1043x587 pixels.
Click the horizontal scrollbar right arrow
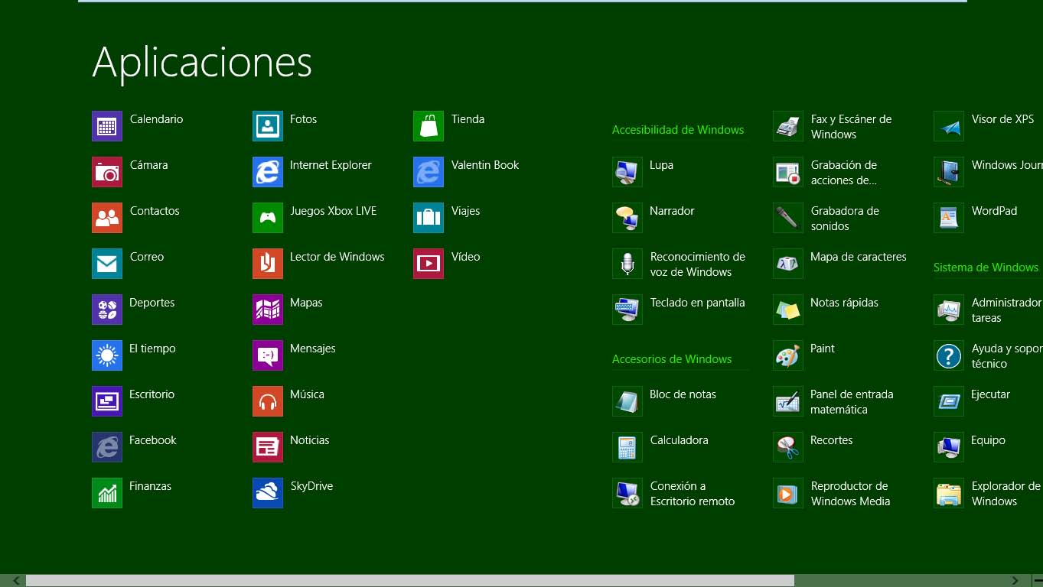(1015, 581)
